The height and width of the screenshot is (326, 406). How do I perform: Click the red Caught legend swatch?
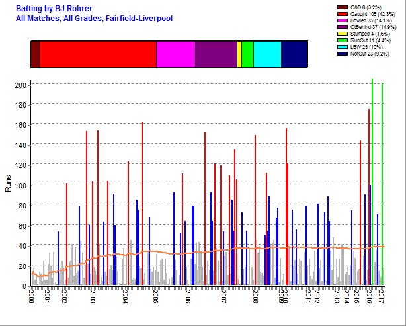pos(343,14)
